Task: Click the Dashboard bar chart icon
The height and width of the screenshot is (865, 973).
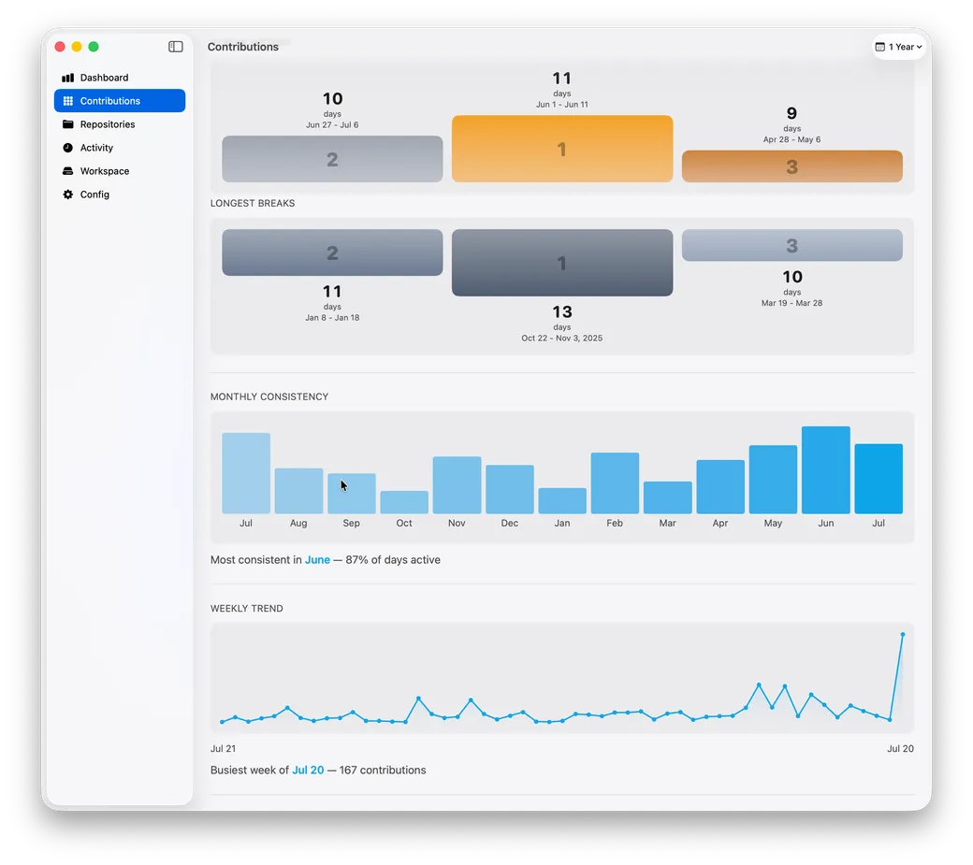Action: (x=68, y=78)
